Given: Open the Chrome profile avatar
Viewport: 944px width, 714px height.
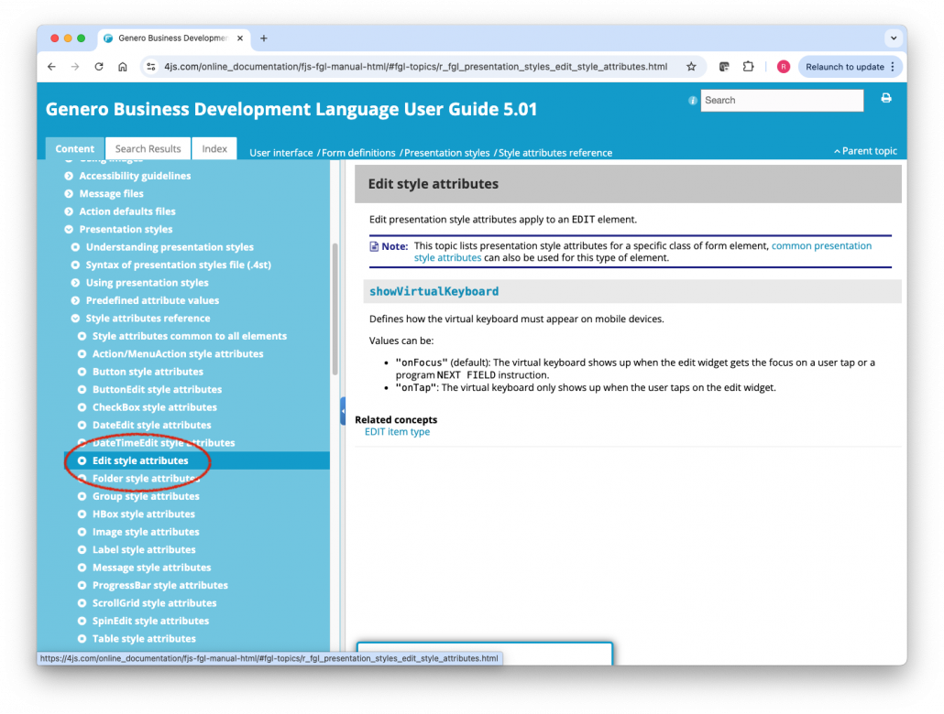Looking at the screenshot, I should (x=784, y=67).
